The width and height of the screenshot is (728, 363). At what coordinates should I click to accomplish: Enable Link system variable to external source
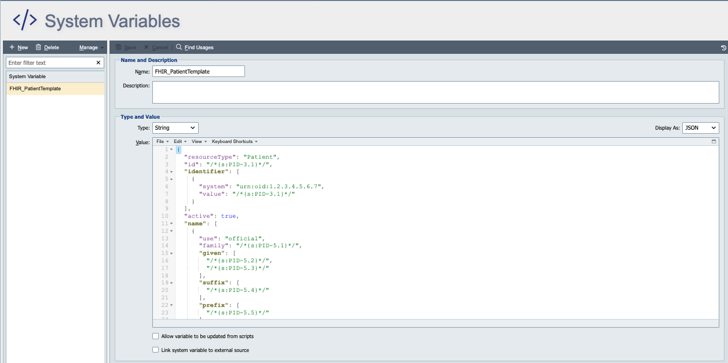tap(155, 350)
